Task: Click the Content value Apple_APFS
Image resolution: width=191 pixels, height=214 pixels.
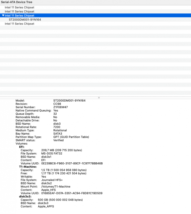Action: tap(46, 206)
